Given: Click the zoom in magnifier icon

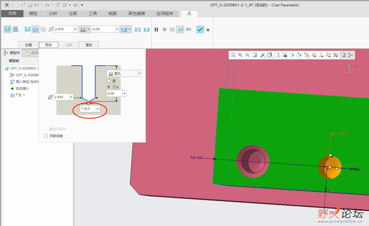Looking at the screenshot, I should [240, 55].
